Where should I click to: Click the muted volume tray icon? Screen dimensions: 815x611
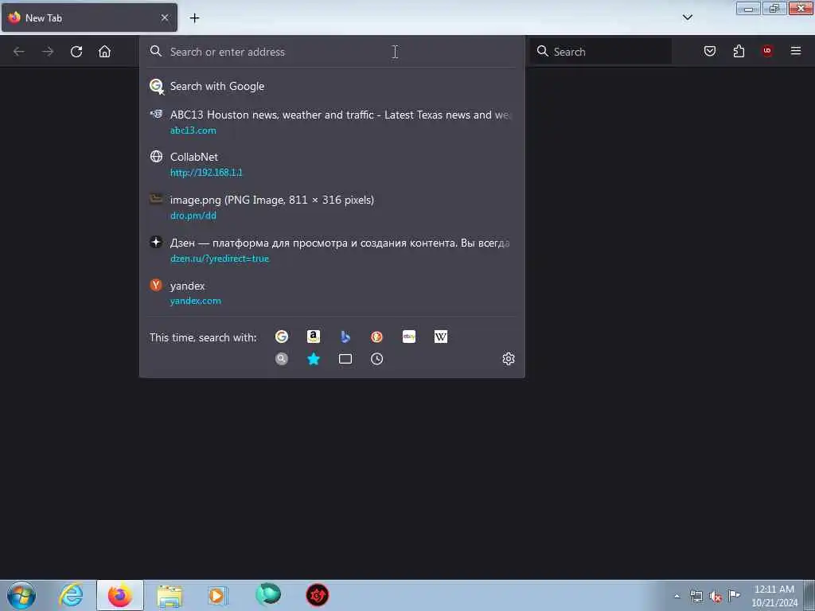[x=716, y=597]
